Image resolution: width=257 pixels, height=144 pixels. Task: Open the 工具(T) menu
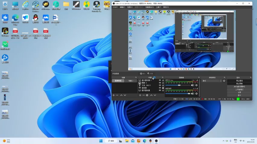(158, 7)
